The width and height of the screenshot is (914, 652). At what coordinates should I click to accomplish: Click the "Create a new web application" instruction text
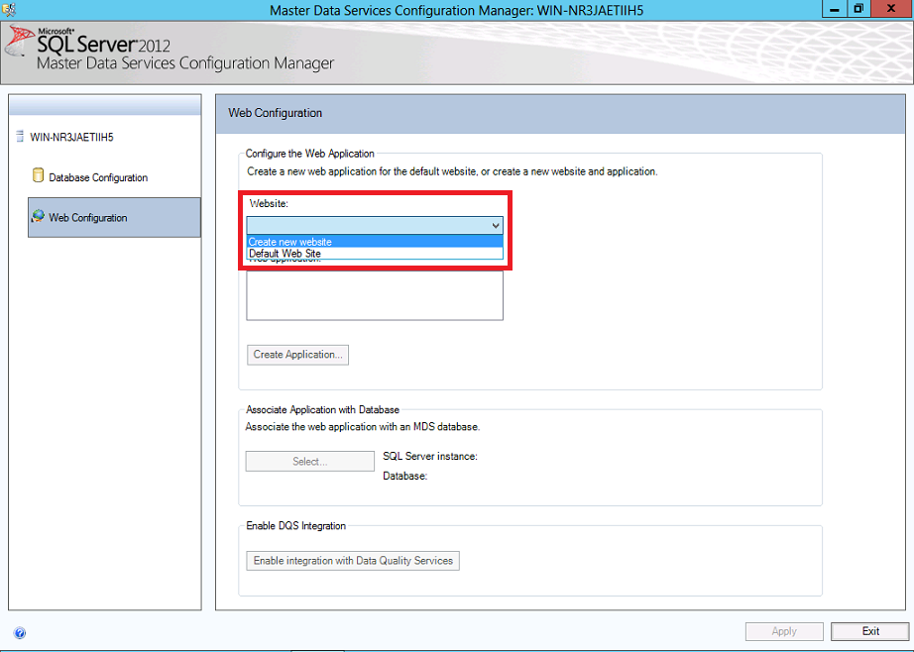[x=452, y=171]
